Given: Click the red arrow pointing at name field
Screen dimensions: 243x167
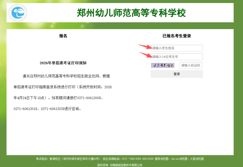Looking at the screenshot, I should coord(144,47).
